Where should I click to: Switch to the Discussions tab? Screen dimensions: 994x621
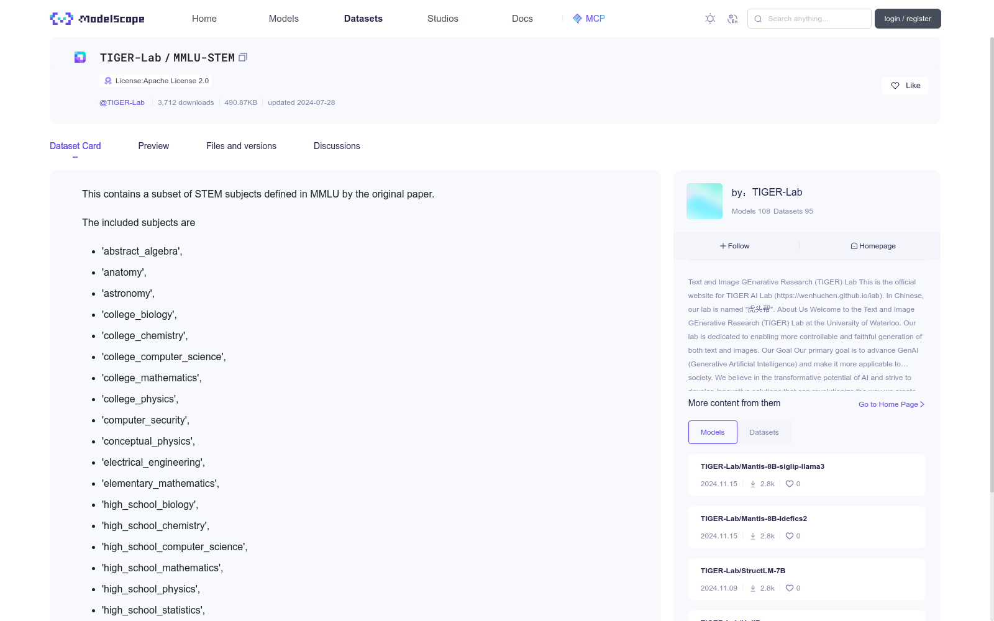tap(337, 146)
